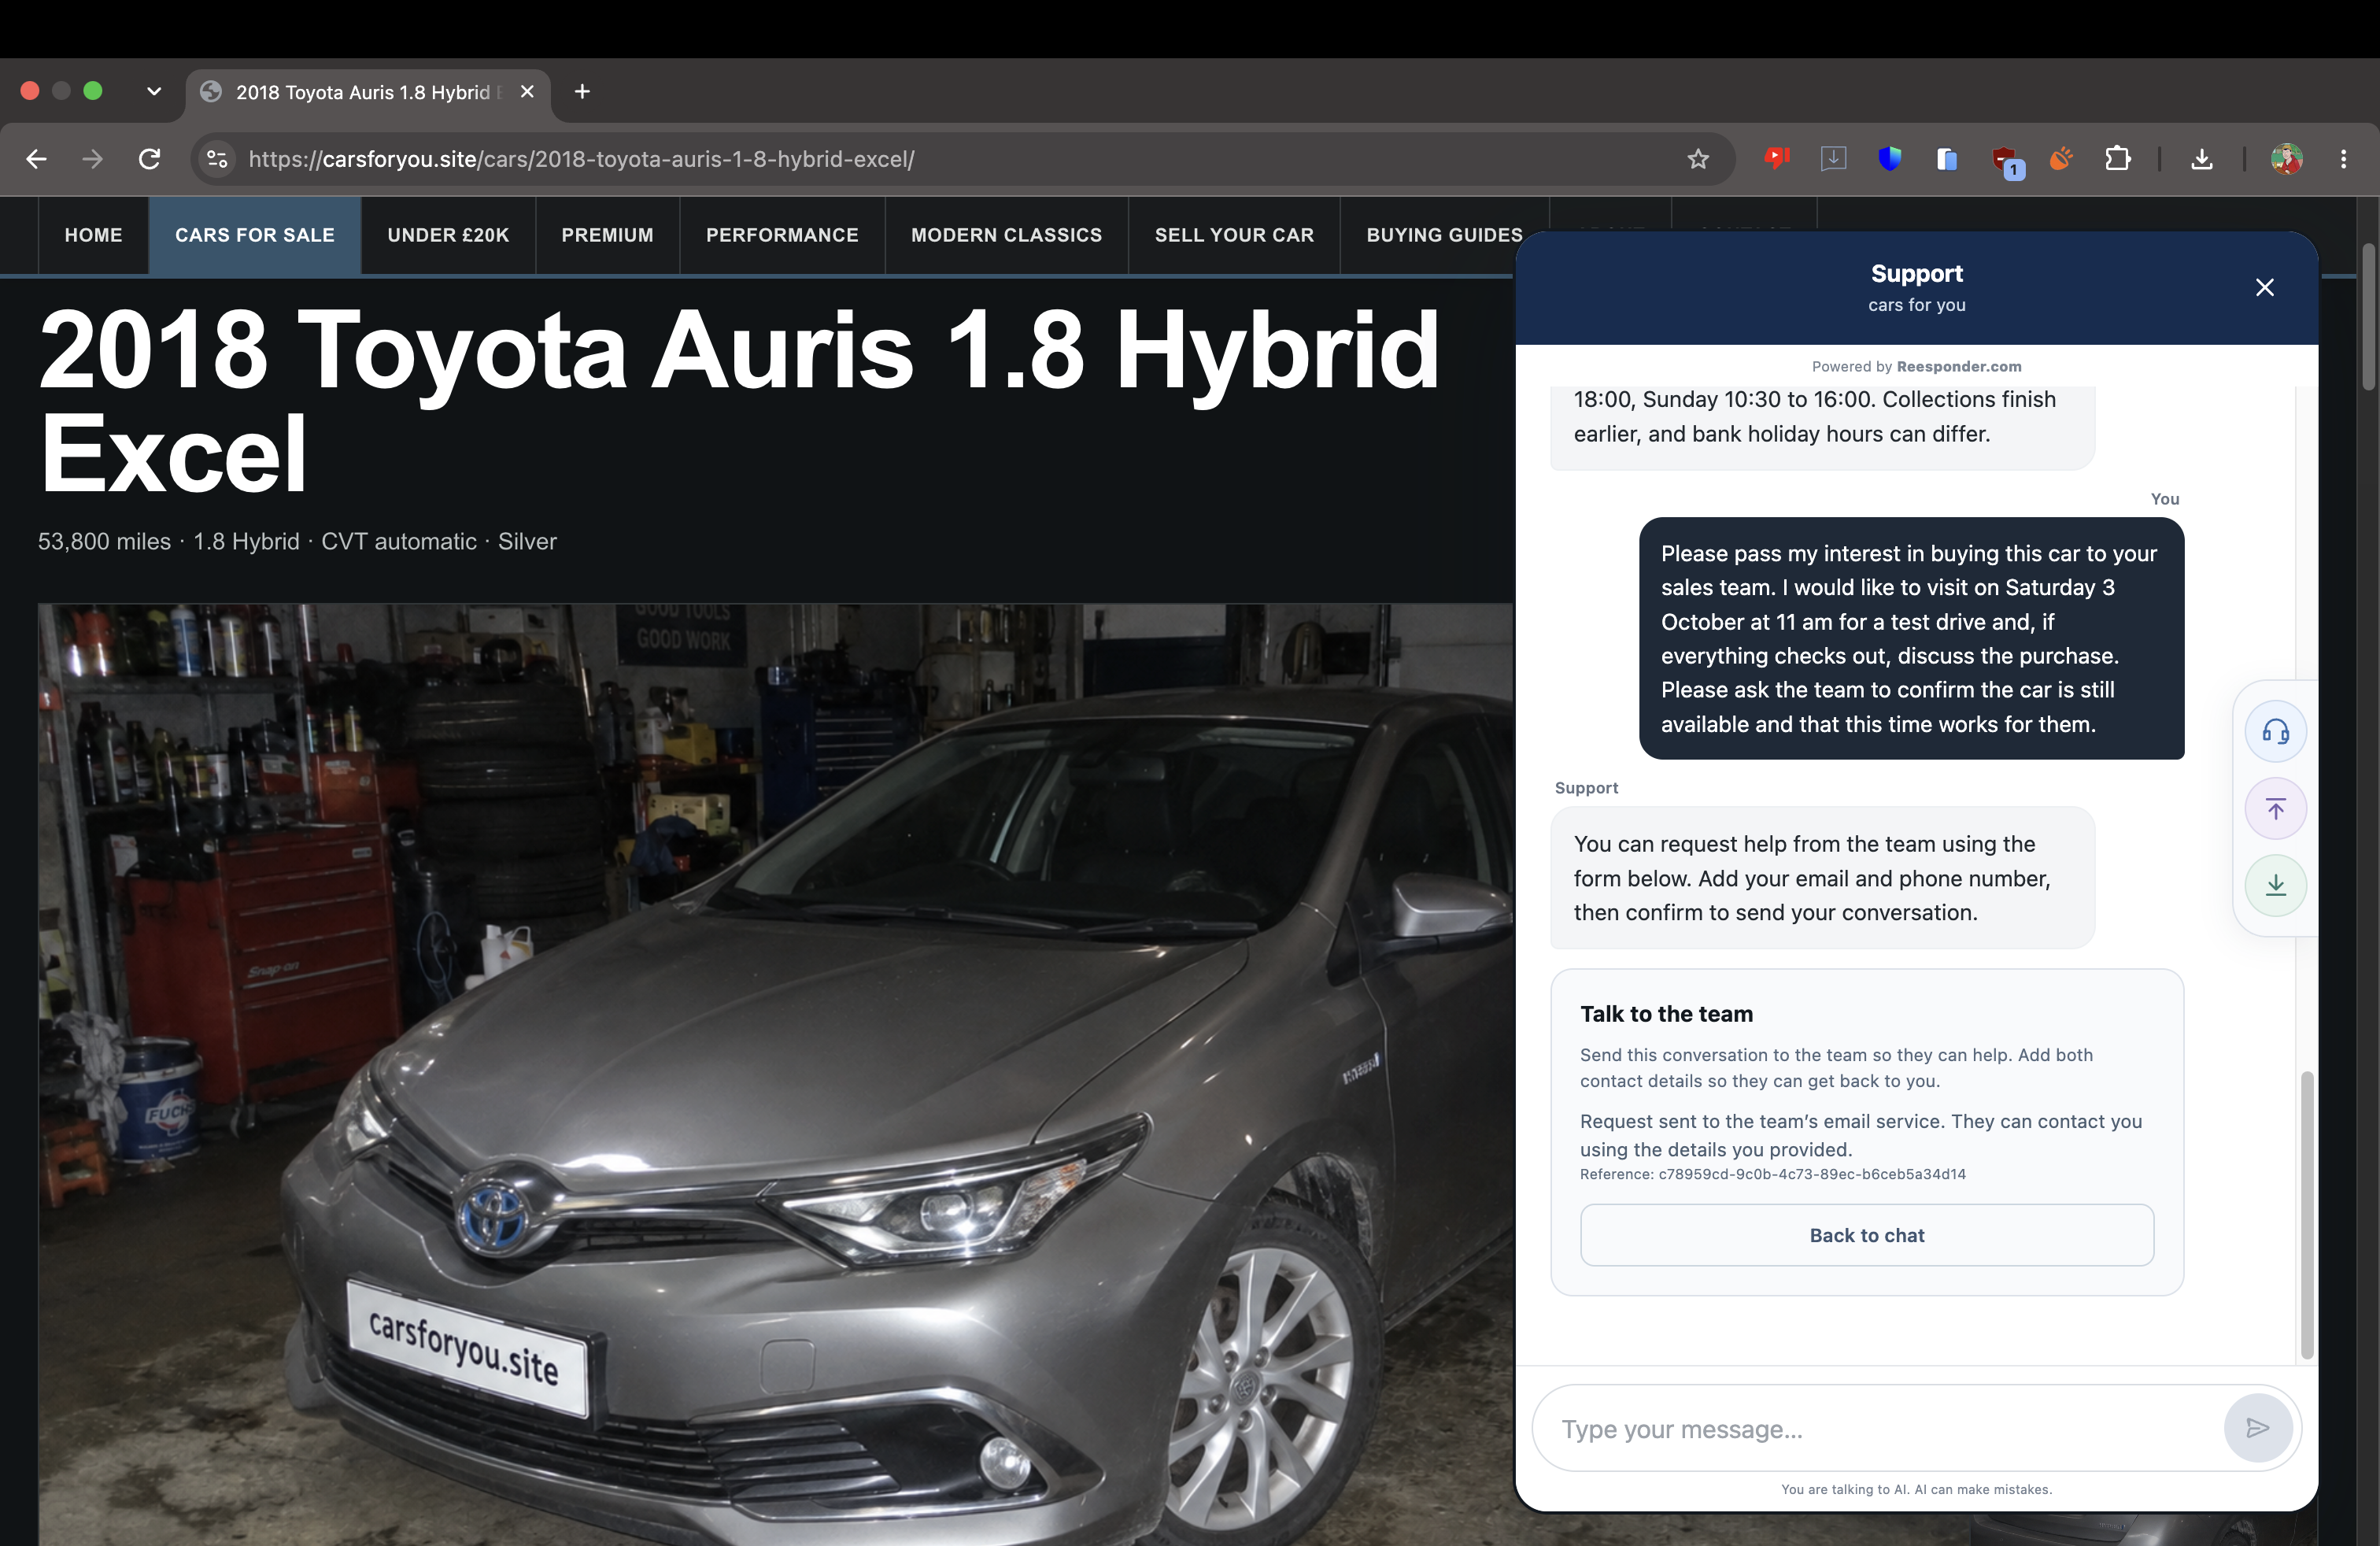The width and height of the screenshot is (2380, 1546).
Task: Bookmark this page with the star
Action: coord(1698,159)
